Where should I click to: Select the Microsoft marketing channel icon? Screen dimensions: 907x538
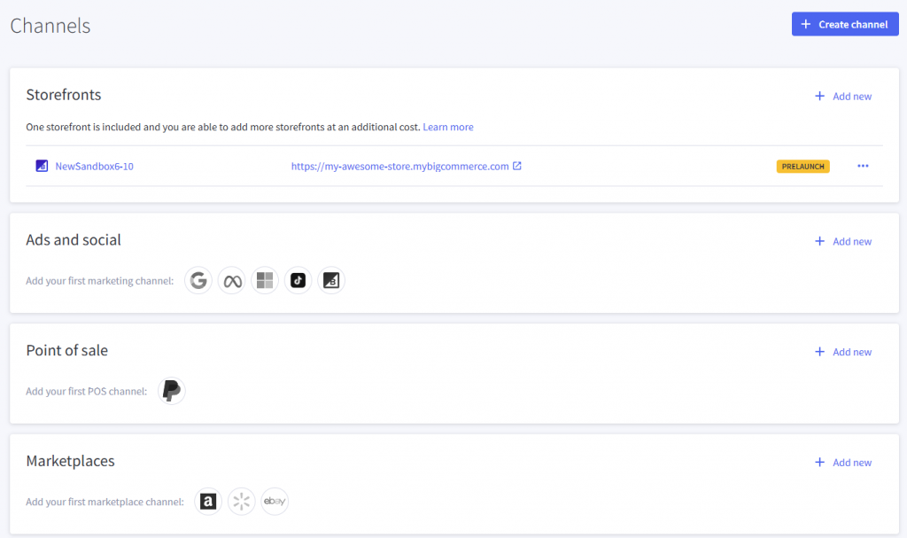265,280
